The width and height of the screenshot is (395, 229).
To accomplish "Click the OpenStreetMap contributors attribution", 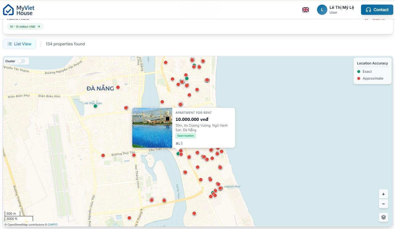I will pyautogui.click(x=25, y=225).
